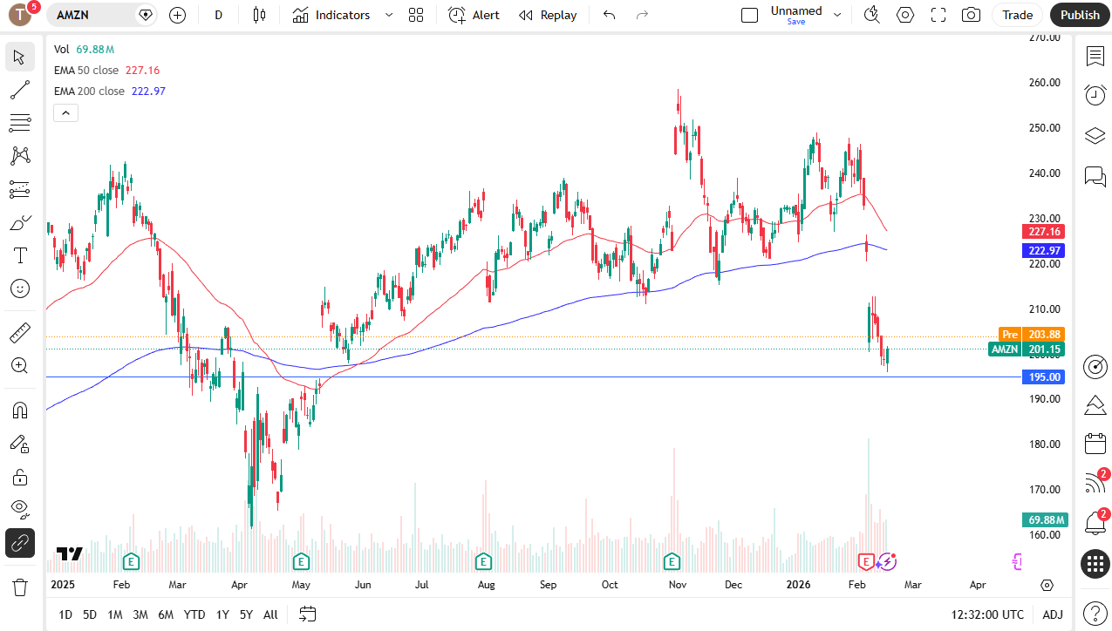Undo the last action
The height and width of the screenshot is (631, 1112).
(x=609, y=15)
